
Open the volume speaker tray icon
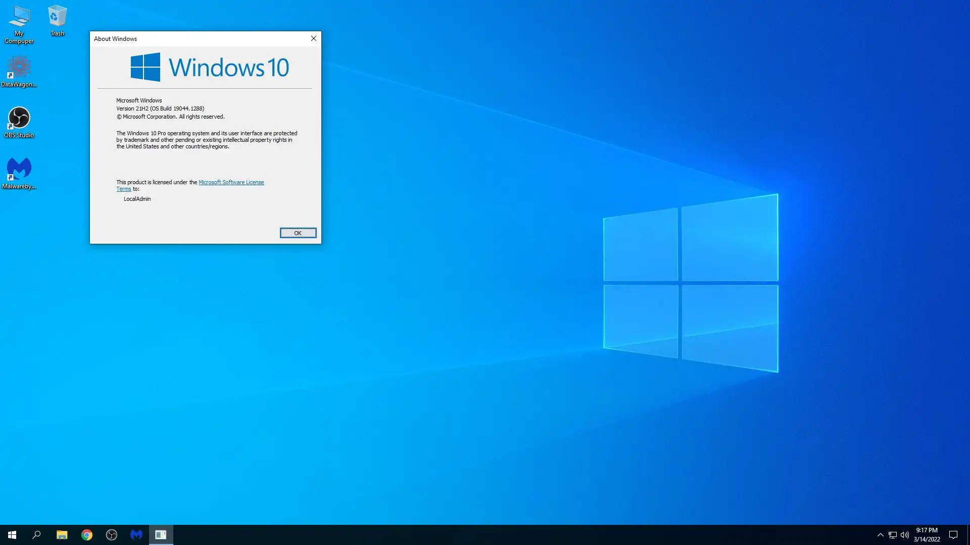[x=905, y=535]
